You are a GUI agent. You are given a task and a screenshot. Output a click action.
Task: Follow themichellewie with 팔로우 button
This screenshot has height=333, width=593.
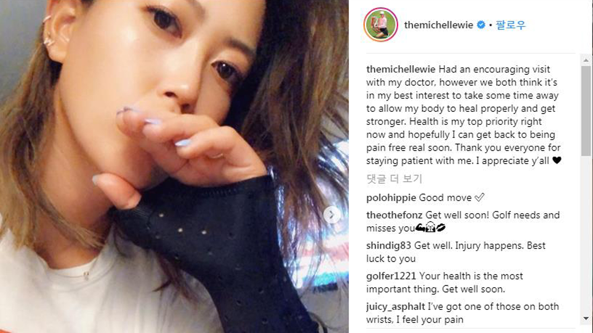point(511,25)
